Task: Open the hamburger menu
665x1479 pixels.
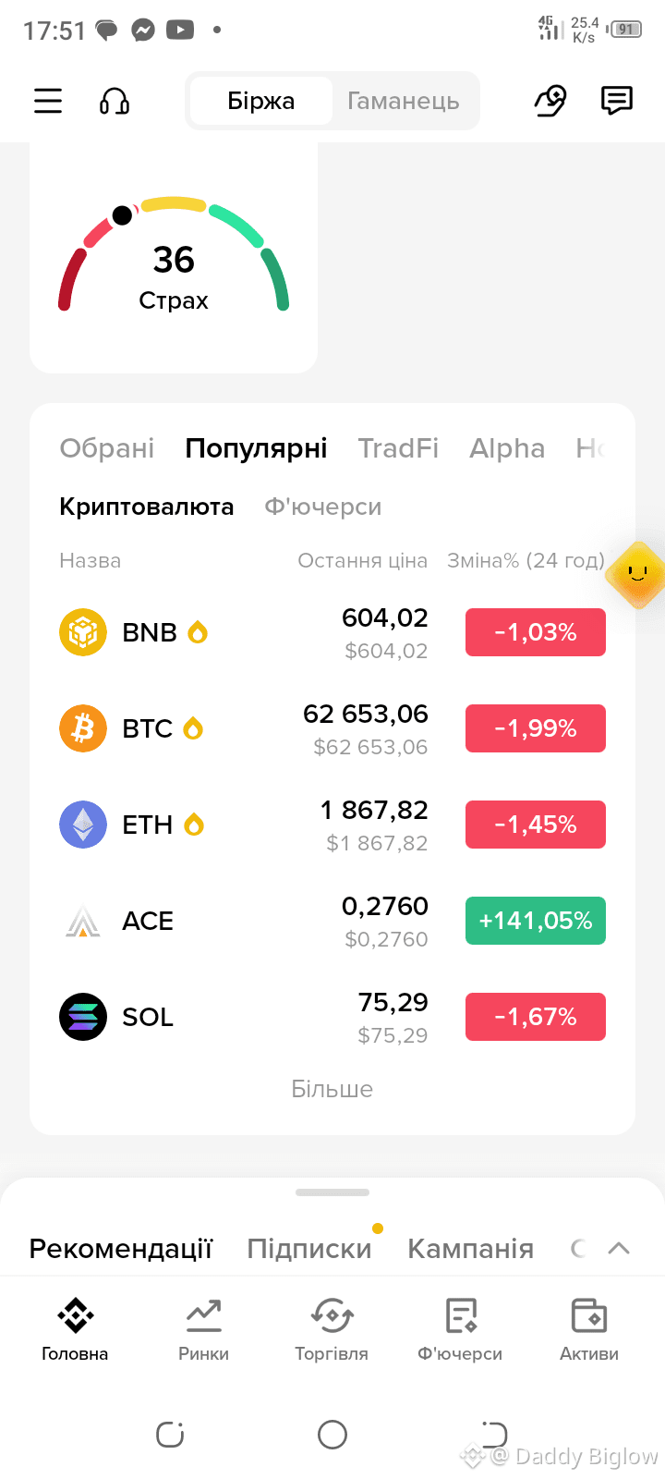Action: [x=48, y=101]
